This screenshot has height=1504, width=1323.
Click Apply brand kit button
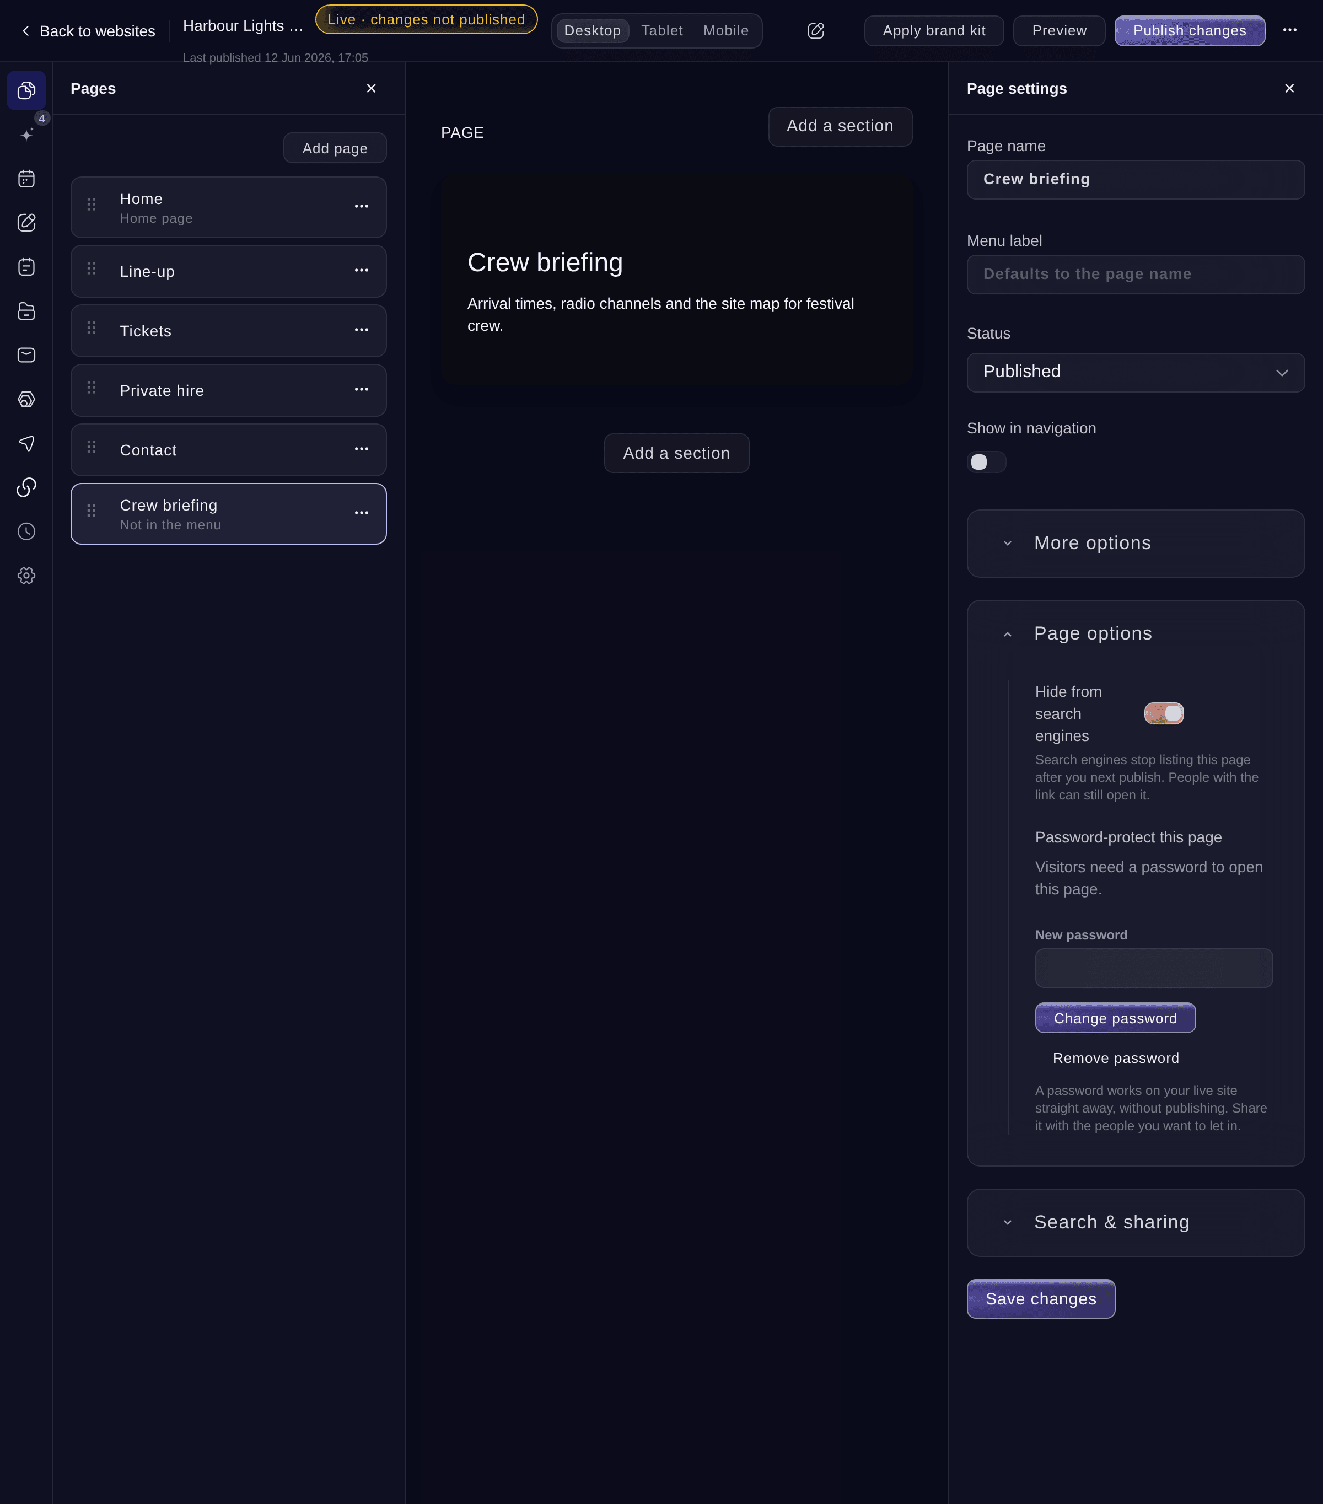(x=934, y=31)
